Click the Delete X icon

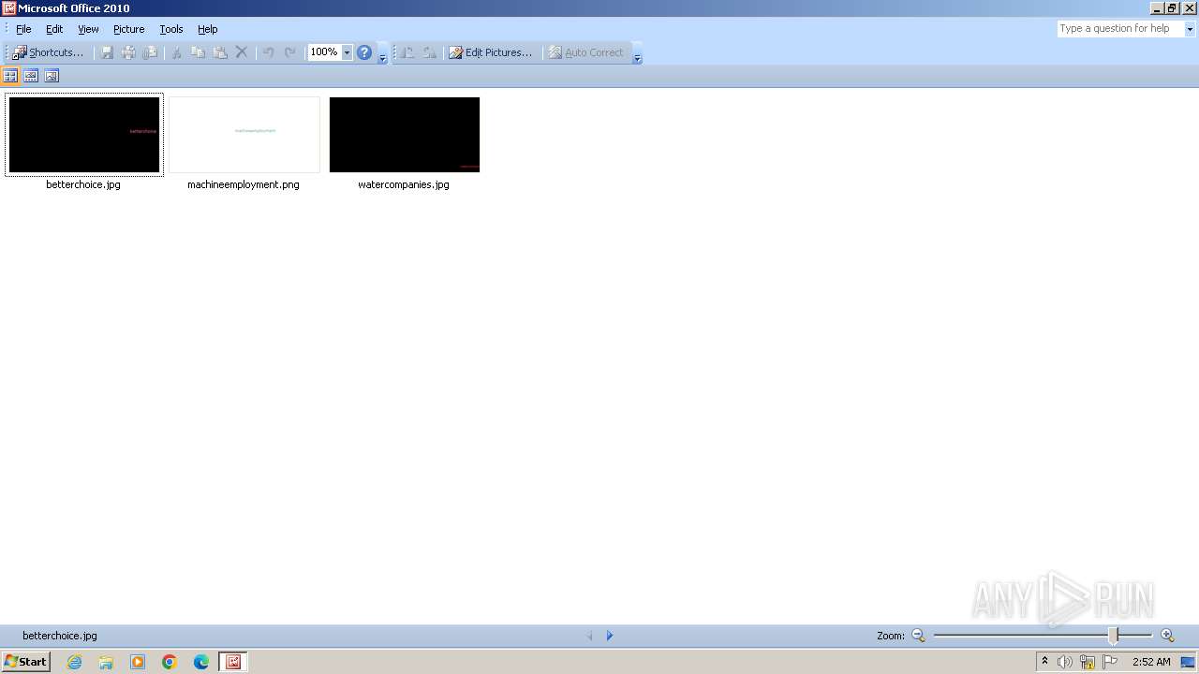tap(242, 52)
